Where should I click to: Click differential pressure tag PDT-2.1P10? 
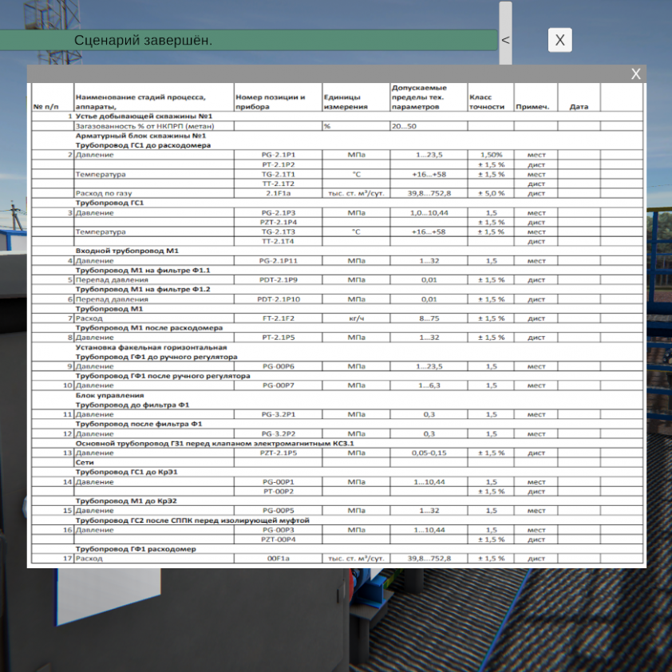pos(279,299)
